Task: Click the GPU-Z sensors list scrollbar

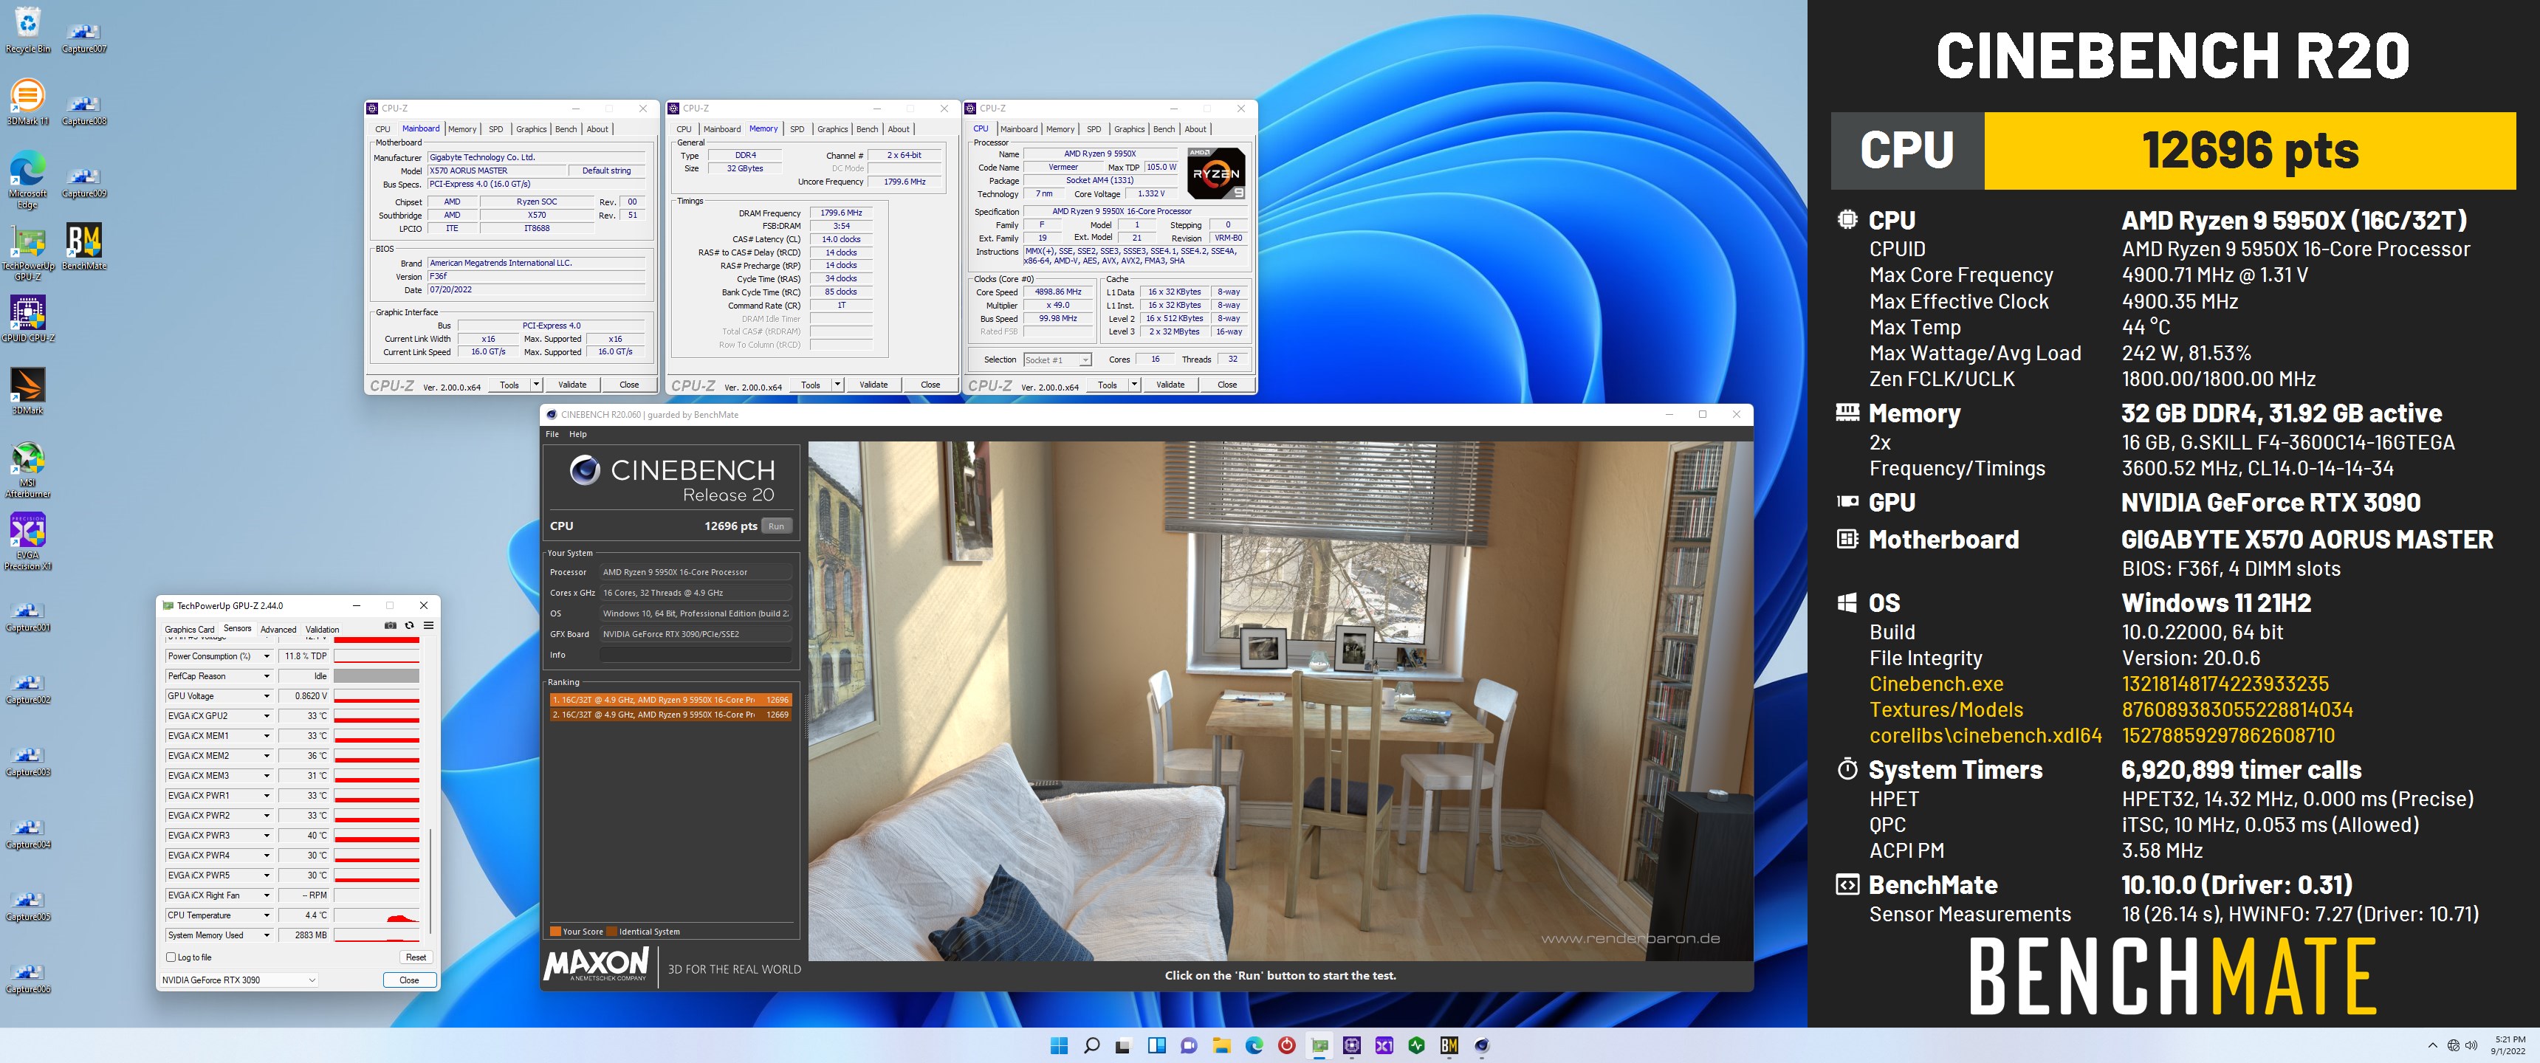Action: [x=431, y=880]
